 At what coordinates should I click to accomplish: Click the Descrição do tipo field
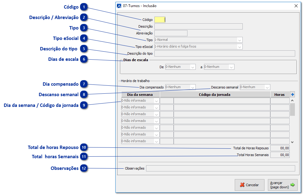click(x=225, y=53)
